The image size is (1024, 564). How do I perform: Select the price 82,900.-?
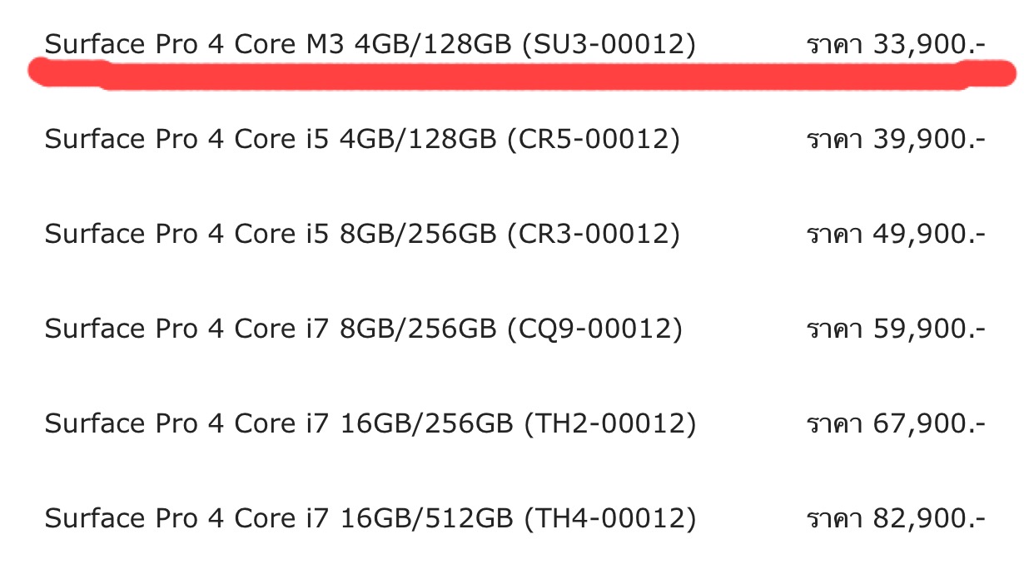coord(929,519)
